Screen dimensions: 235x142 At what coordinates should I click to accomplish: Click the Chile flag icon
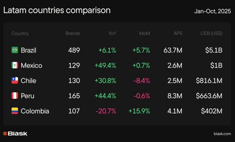coord(15,81)
